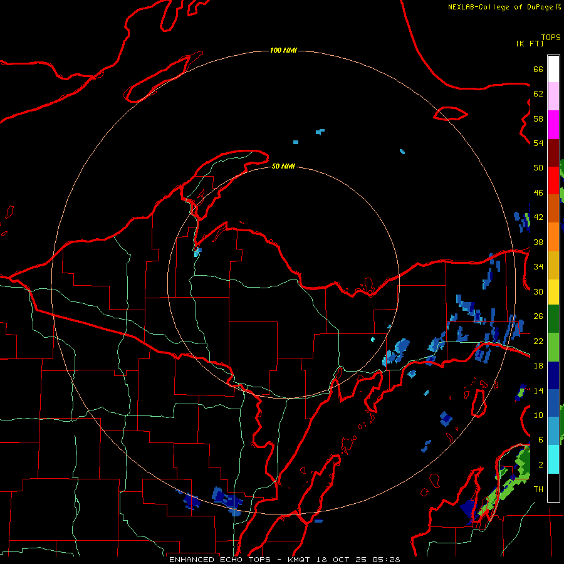
Task: Click the 30 legend value
Action: (x=538, y=291)
